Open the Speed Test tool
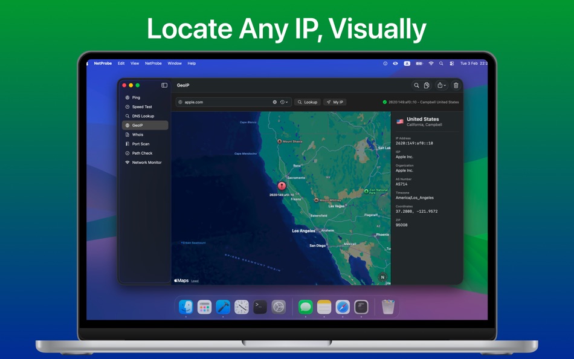 pyautogui.click(x=141, y=106)
